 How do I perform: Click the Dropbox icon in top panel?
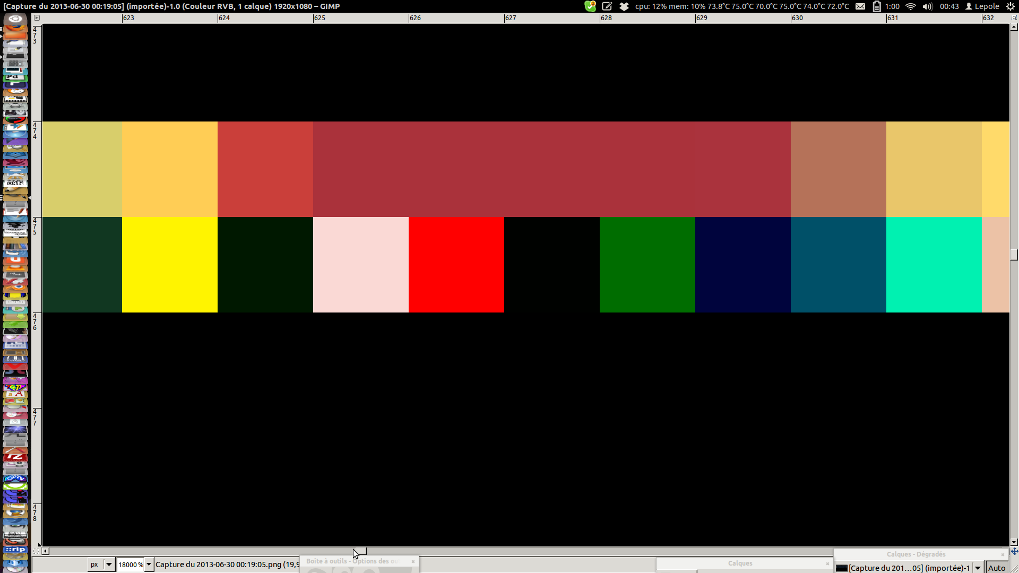click(x=624, y=6)
